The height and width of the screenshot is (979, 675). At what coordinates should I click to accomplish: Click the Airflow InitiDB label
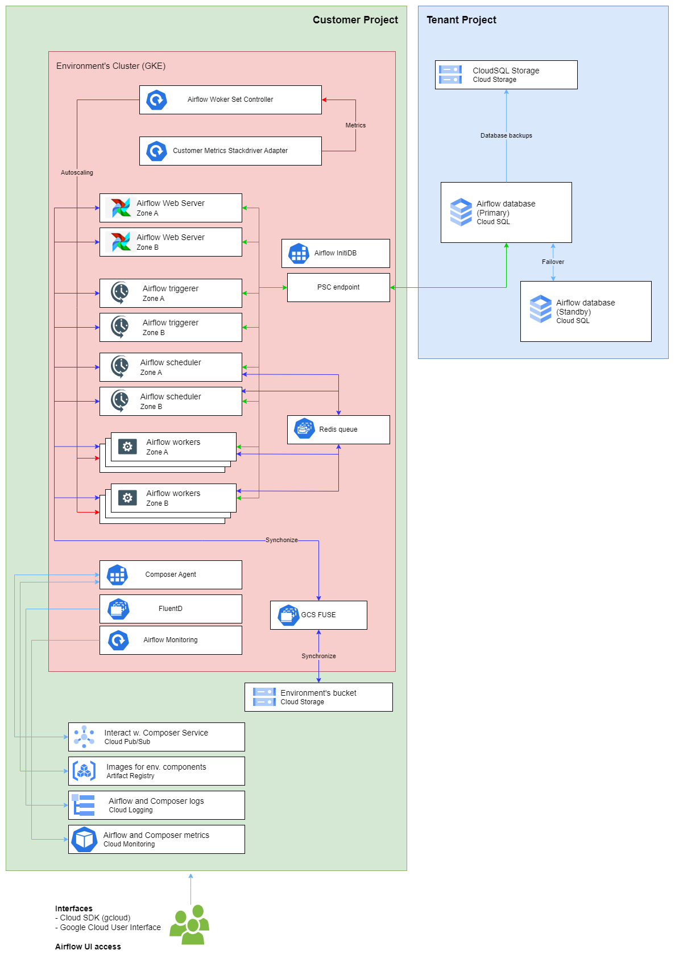point(336,253)
